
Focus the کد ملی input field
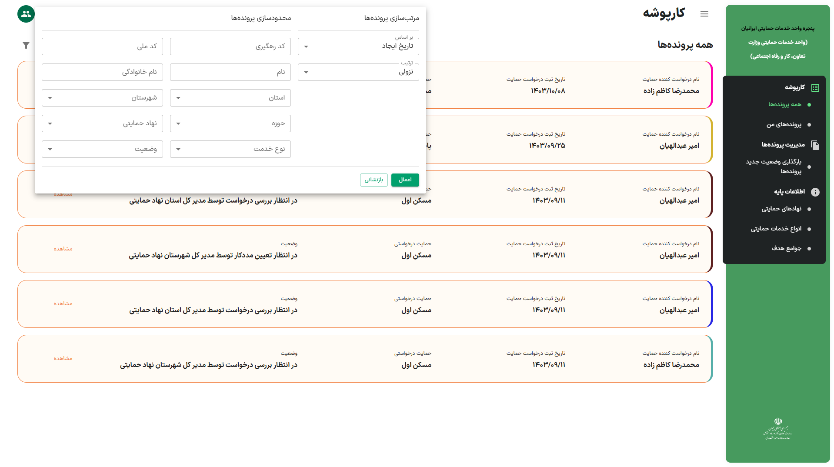pyautogui.click(x=102, y=47)
